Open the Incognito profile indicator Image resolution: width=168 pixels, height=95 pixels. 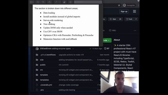pos(129,5)
